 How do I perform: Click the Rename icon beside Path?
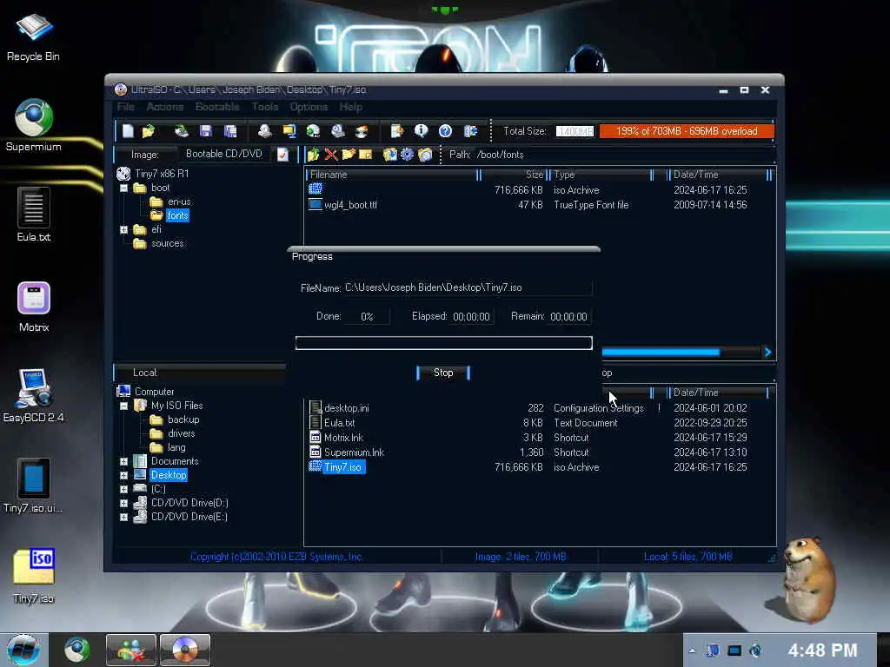[x=366, y=155]
